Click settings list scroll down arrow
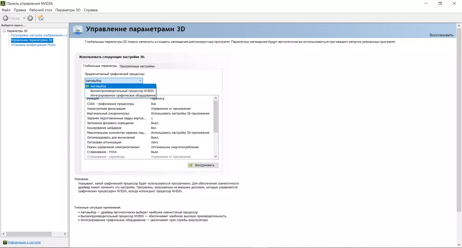This screenshot has width=462, height=248. click(216, 157)
